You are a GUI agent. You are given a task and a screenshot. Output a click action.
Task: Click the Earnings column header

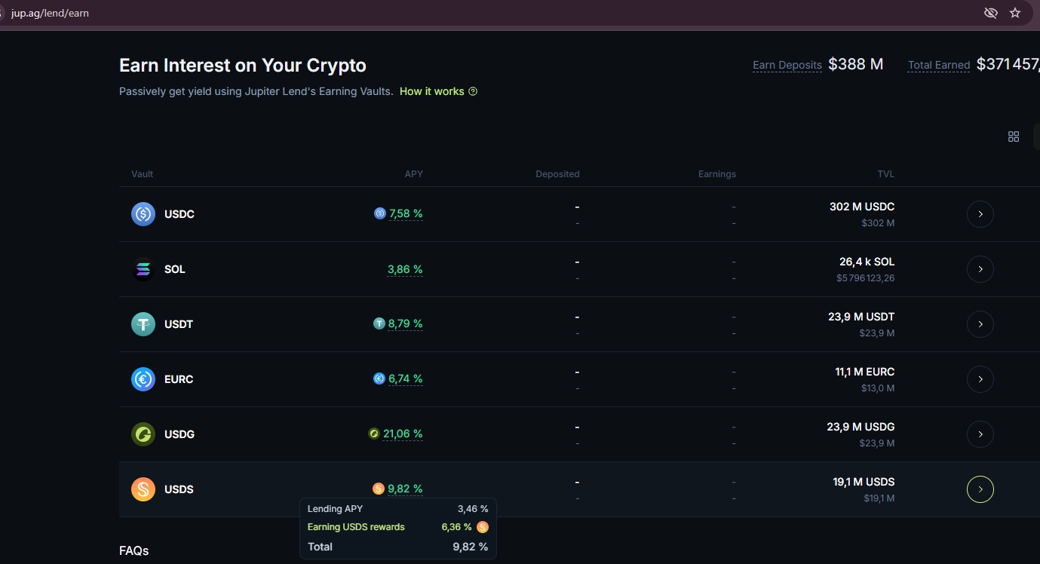click(717, 174)
